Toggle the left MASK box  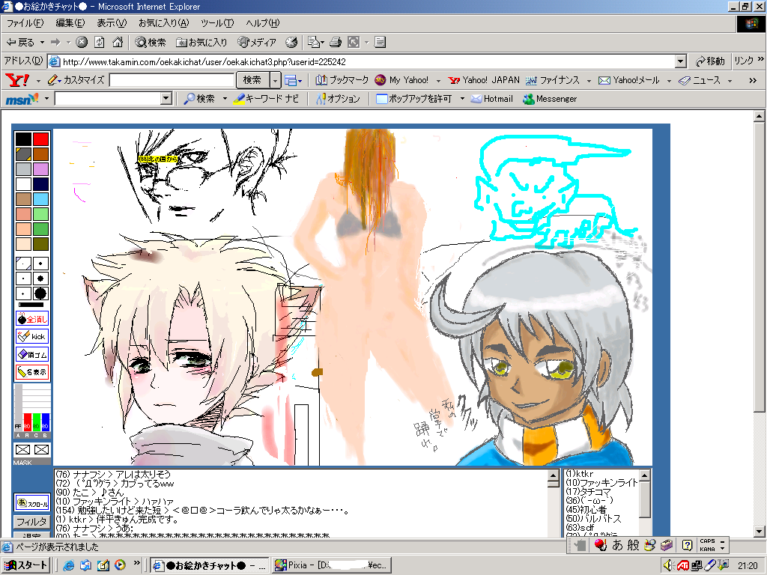tap(23, 450)
